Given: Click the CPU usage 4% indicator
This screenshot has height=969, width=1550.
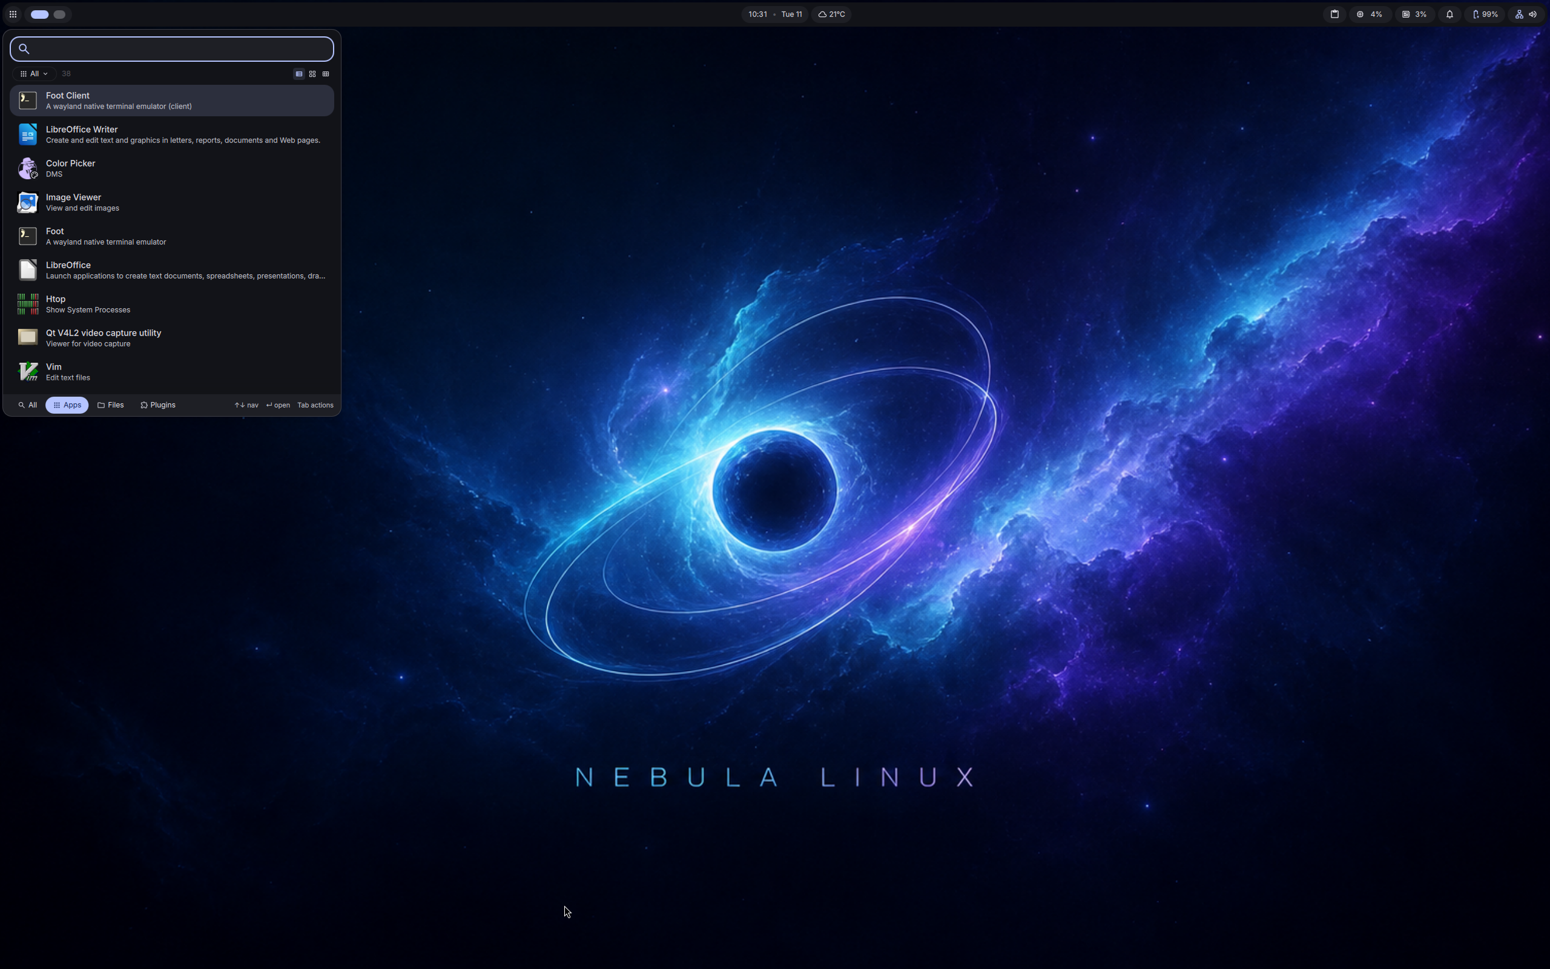Looking at the screenshot, I should point(1370,14).
